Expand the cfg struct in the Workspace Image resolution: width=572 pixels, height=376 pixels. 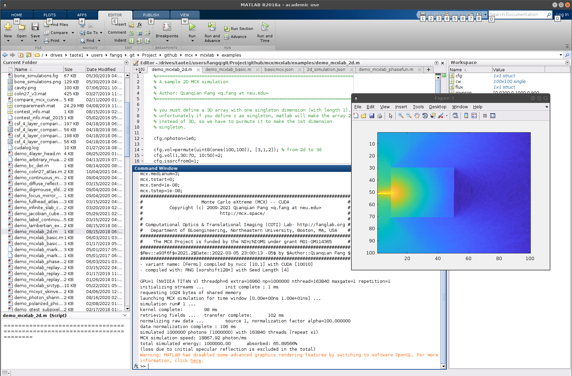tap(452, 76)
